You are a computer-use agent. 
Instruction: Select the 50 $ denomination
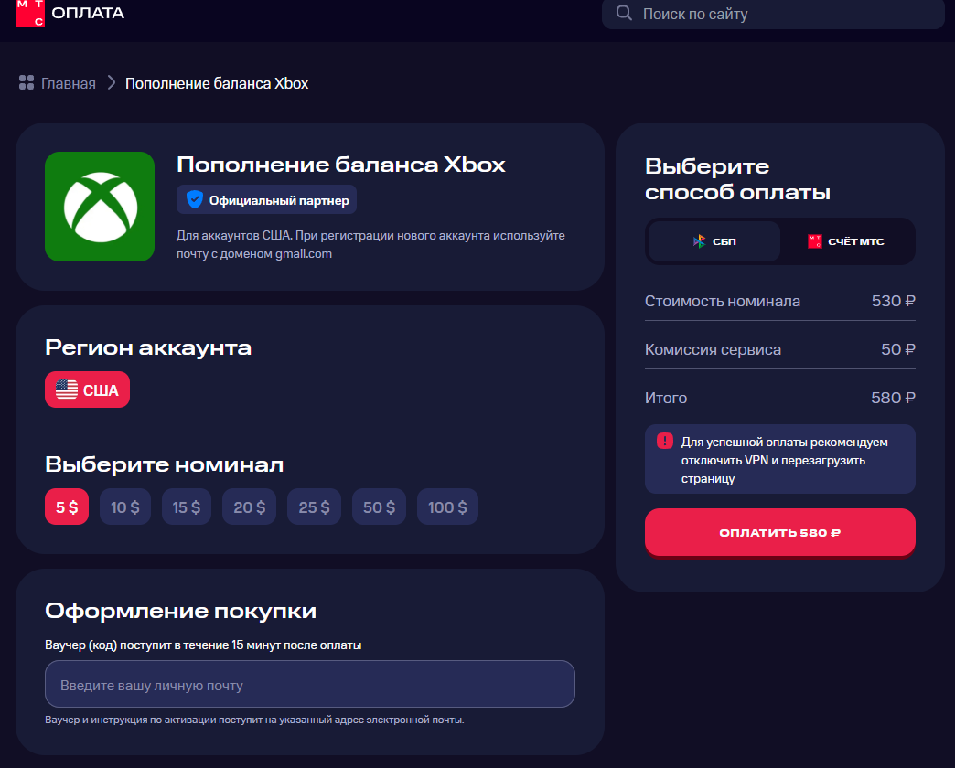(379, 507)
